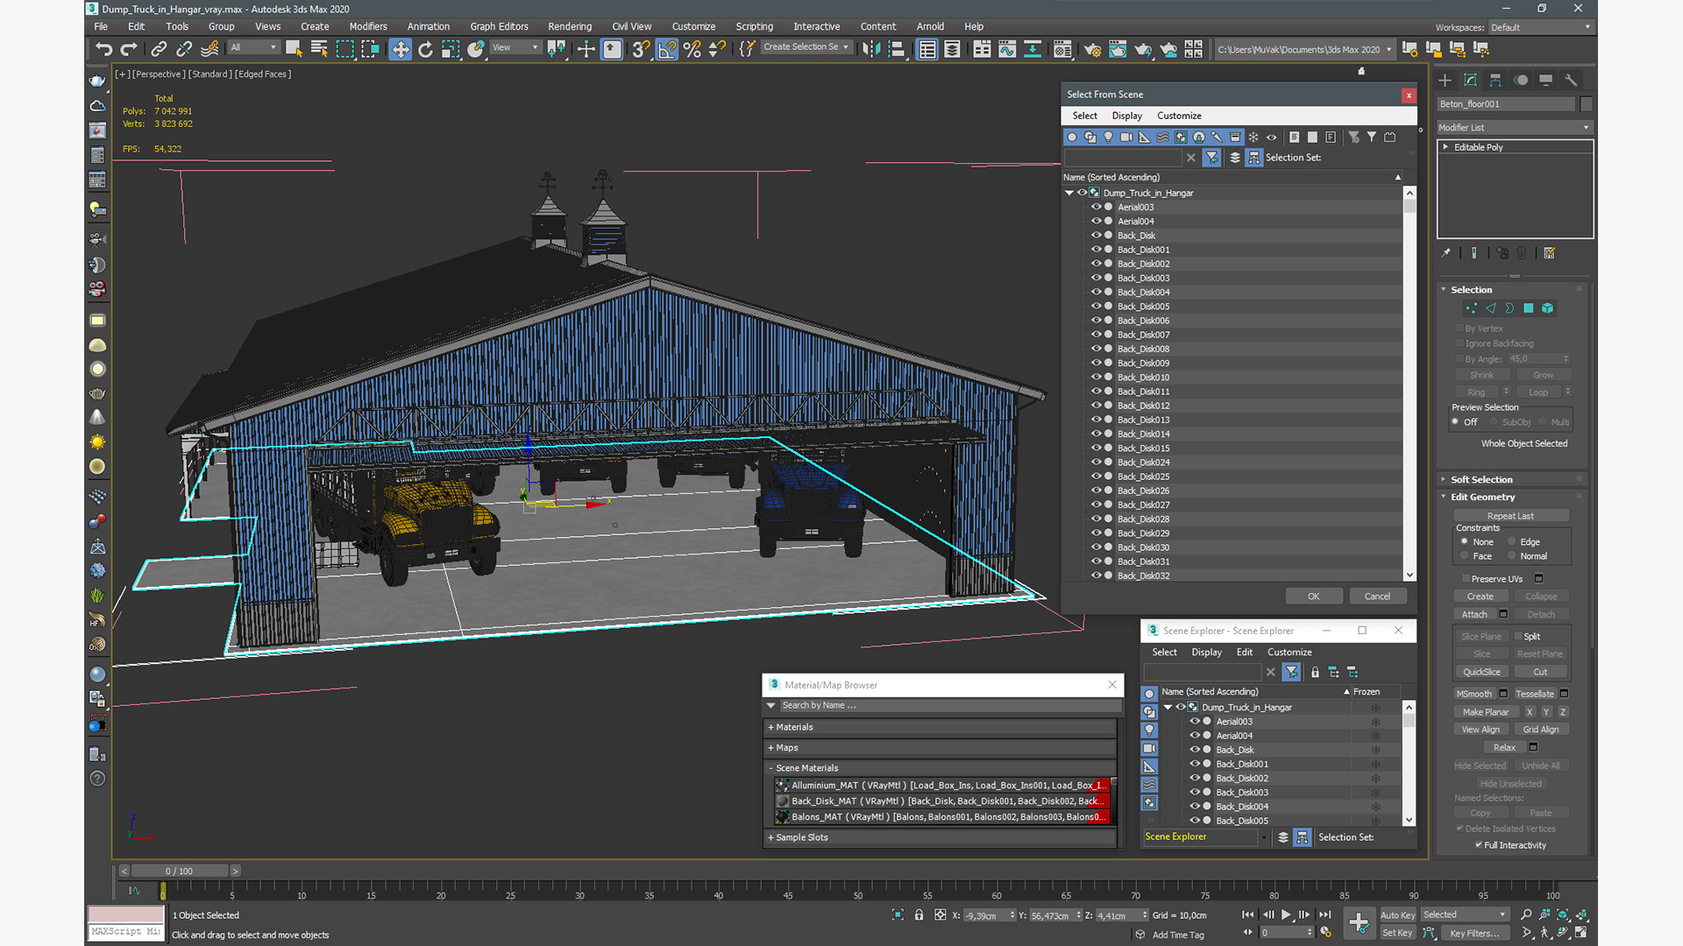This screenshot has width=1683, height=946.
Task: Select the Element sub-object level icon
Action: 1548,308
